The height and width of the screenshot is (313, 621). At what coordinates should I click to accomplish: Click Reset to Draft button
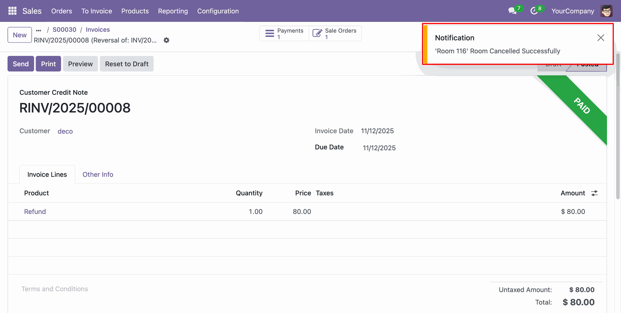(126, 64)
